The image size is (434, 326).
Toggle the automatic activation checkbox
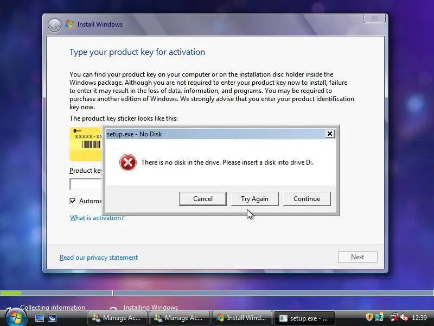click(x=73, y=201)
